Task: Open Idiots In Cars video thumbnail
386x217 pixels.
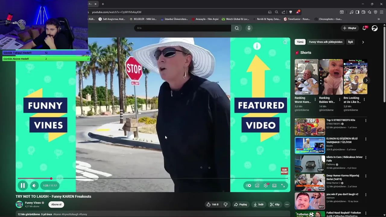Action: 310,164
